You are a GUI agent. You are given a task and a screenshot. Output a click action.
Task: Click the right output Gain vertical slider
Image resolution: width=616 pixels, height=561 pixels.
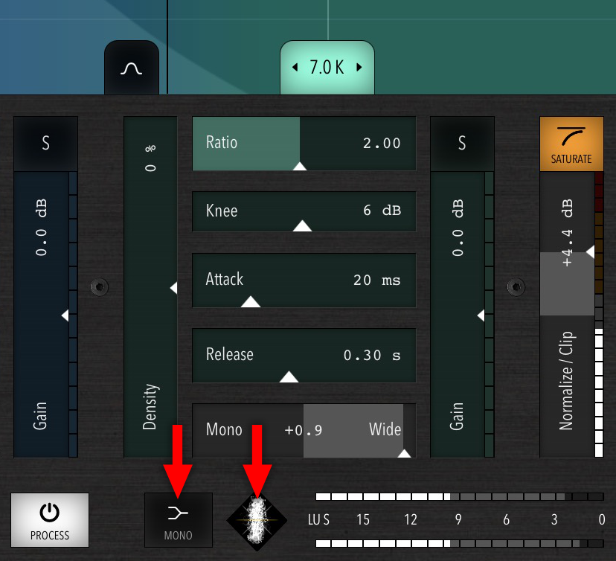[458, 314]
